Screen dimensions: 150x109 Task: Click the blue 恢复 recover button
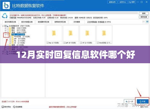pyautogui.click(x=142, y=101)
